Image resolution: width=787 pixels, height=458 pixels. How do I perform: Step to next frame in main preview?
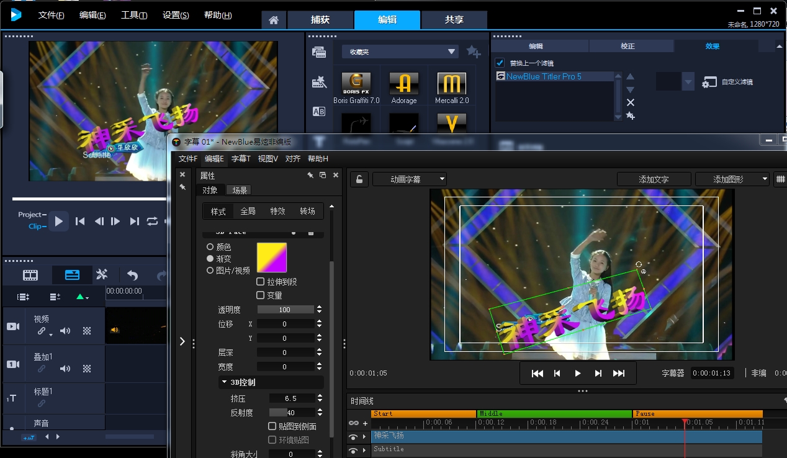coord(115,221)
